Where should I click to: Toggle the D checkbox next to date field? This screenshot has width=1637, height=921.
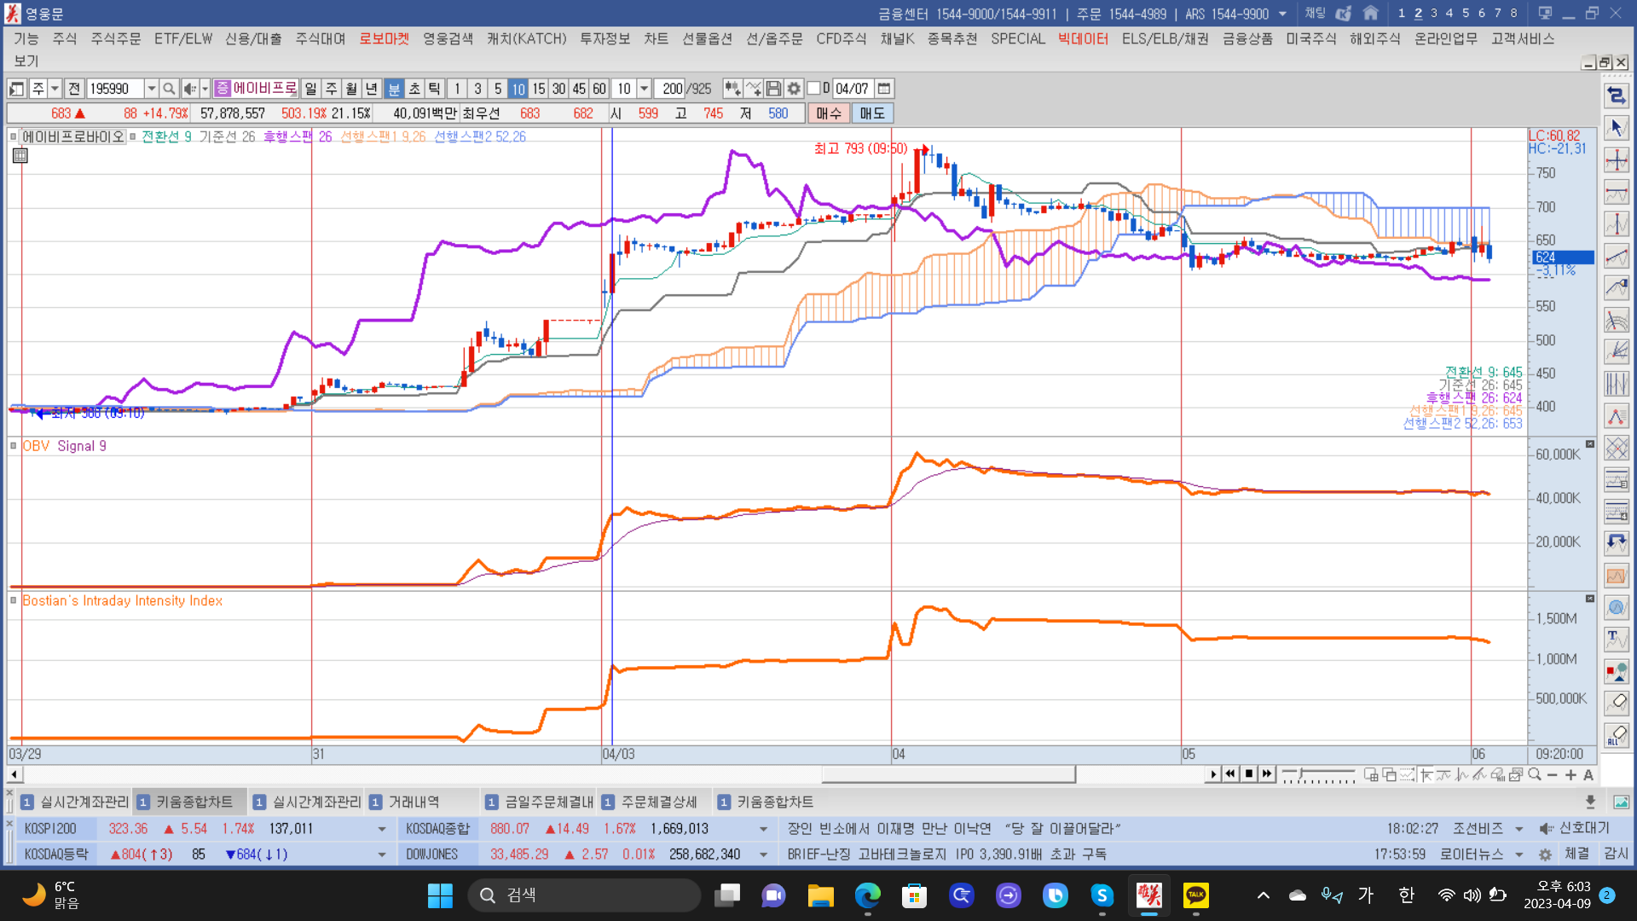(814, 89)
